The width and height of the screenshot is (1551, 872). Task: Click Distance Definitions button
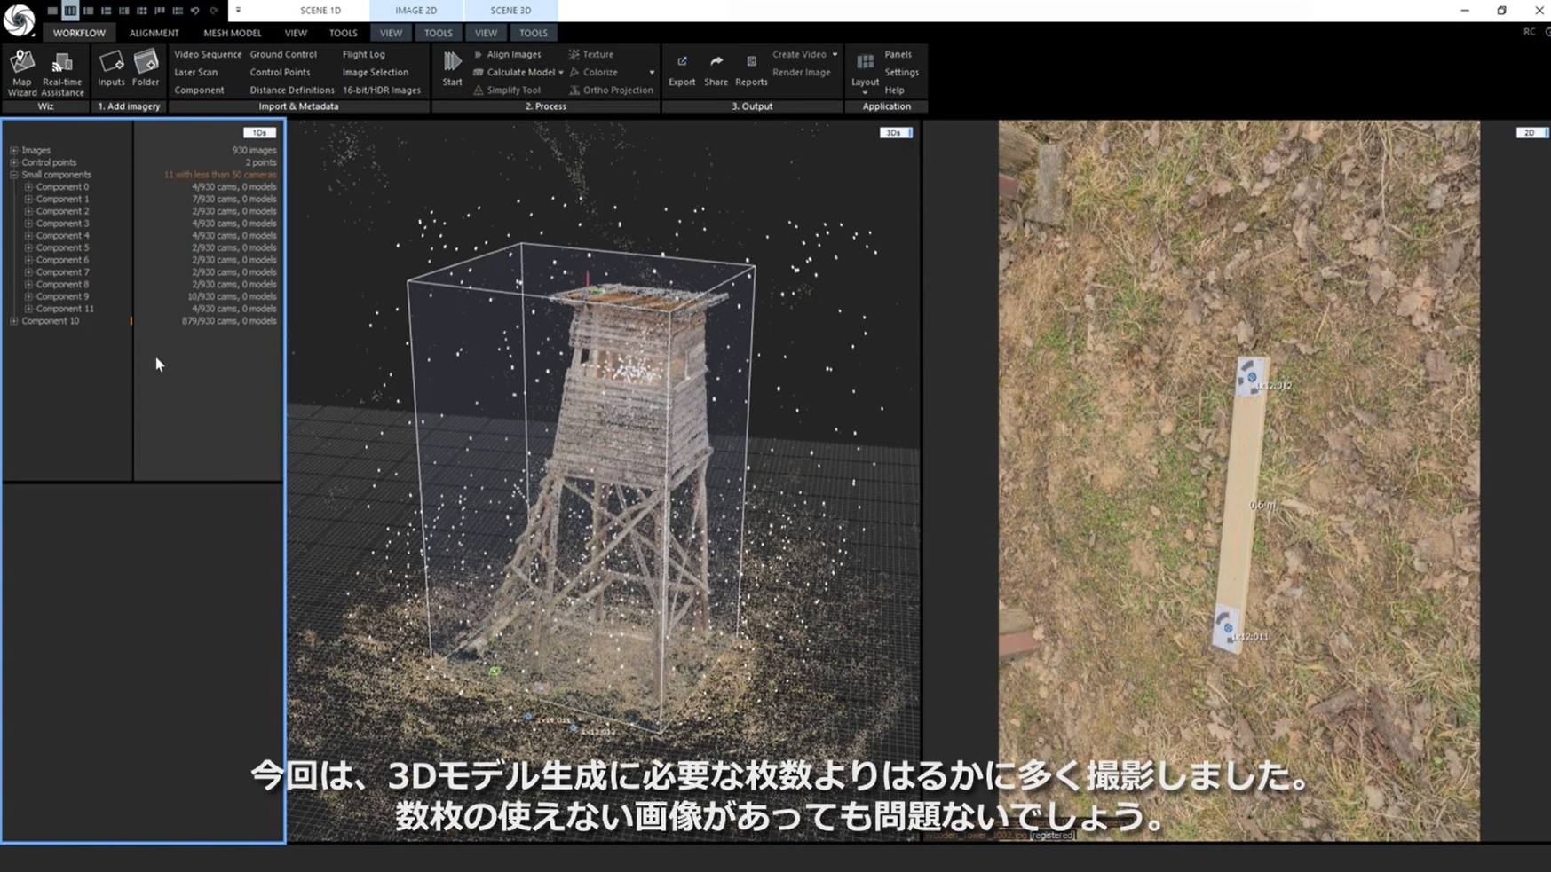(292, 90)
